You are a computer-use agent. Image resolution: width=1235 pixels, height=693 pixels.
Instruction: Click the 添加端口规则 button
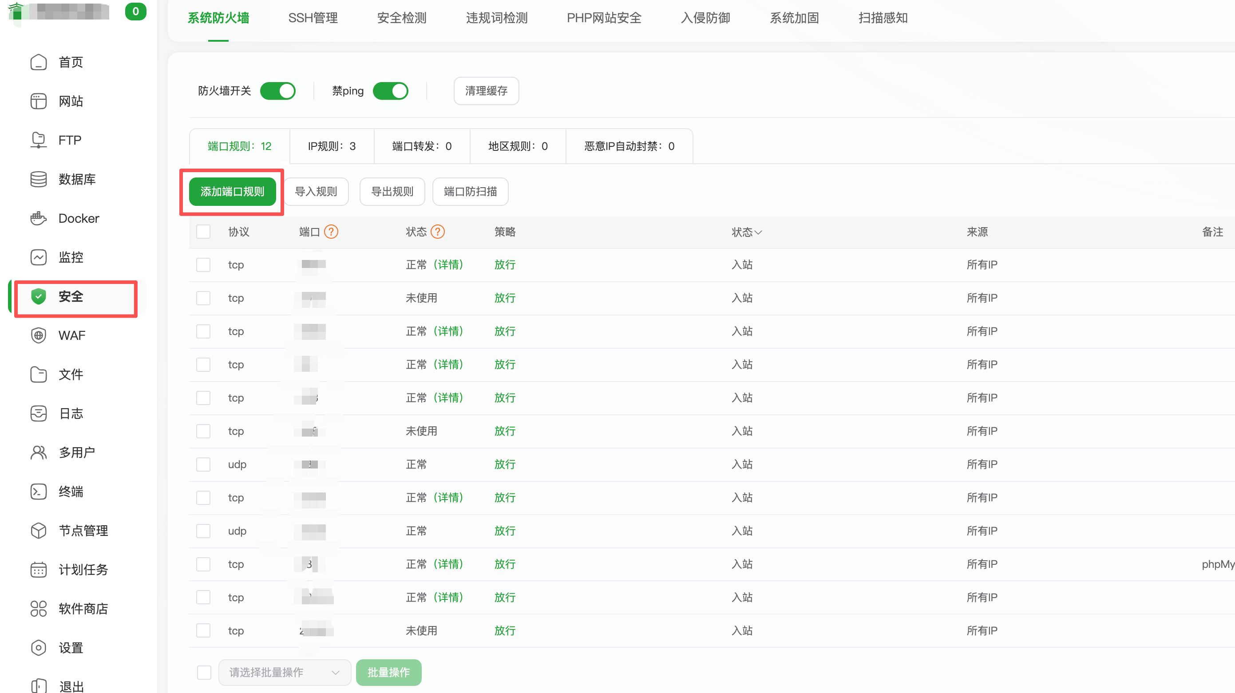point(232,192)
